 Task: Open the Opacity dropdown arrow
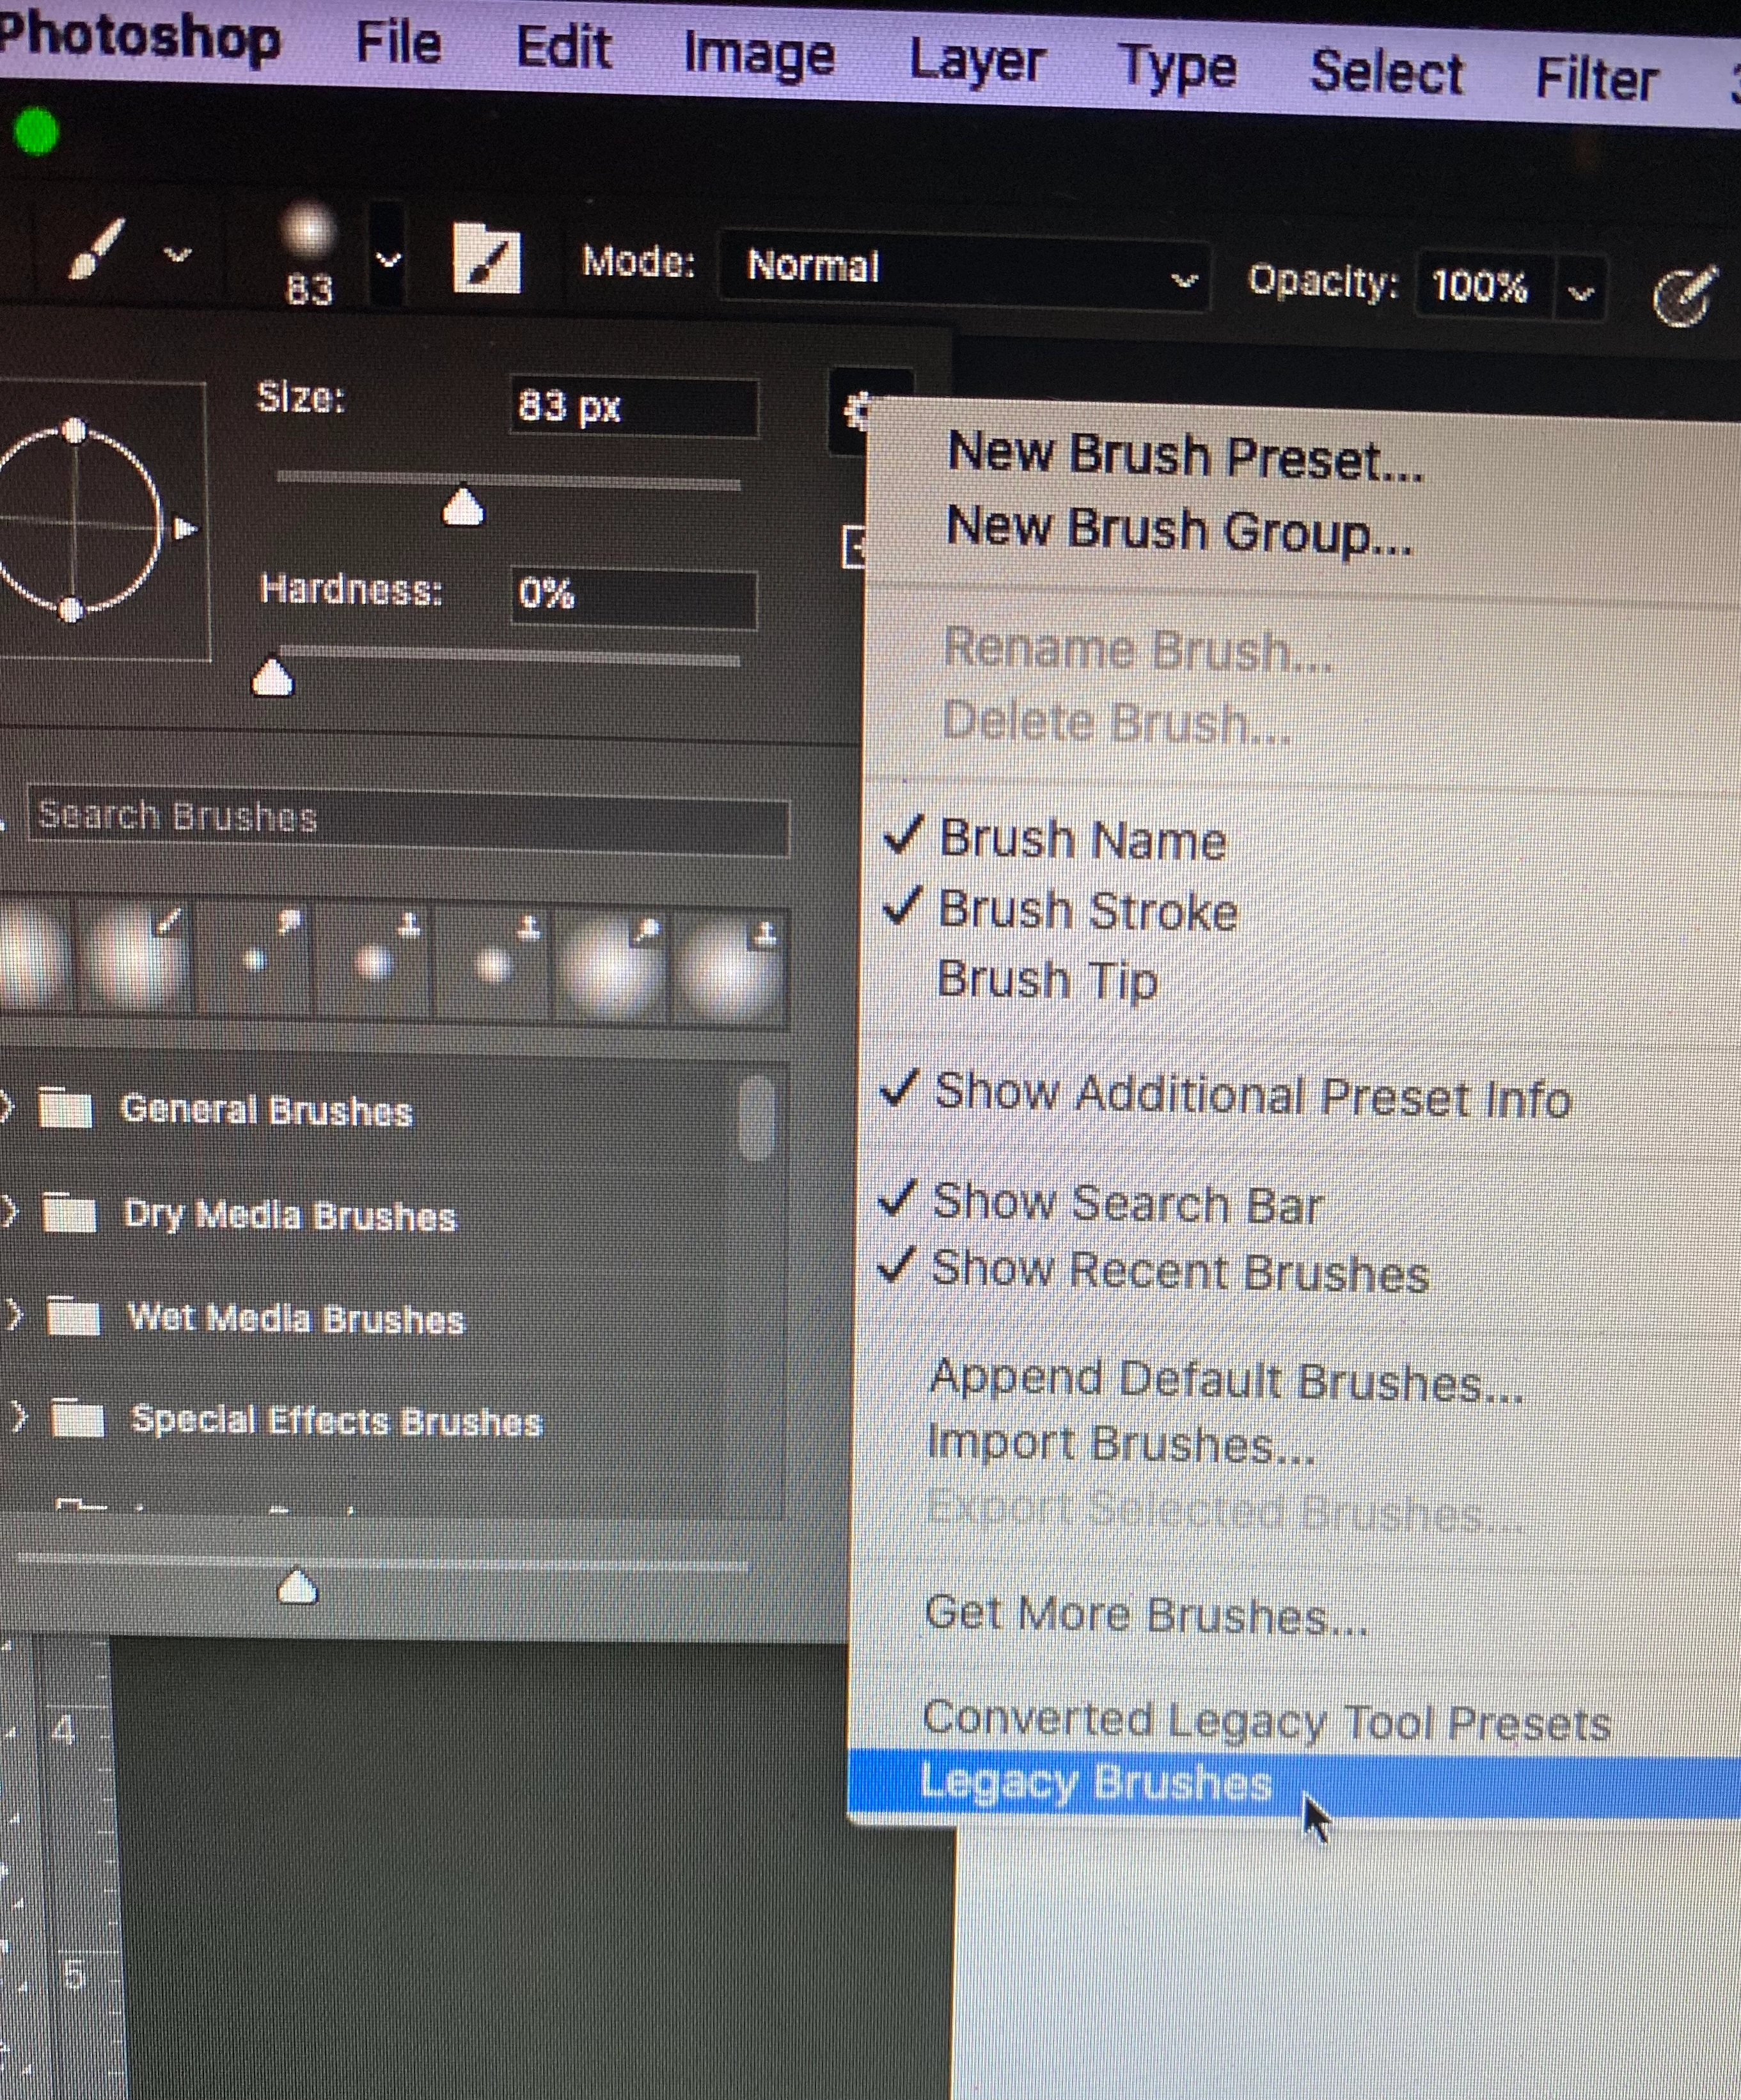pos(1580,293)
